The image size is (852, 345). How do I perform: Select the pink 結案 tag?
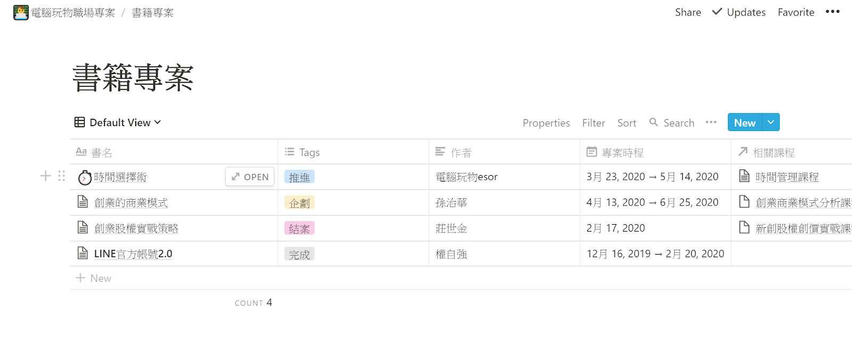tap(299, 228)
